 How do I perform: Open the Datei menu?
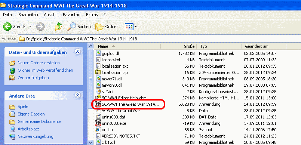tap(8, 15)
